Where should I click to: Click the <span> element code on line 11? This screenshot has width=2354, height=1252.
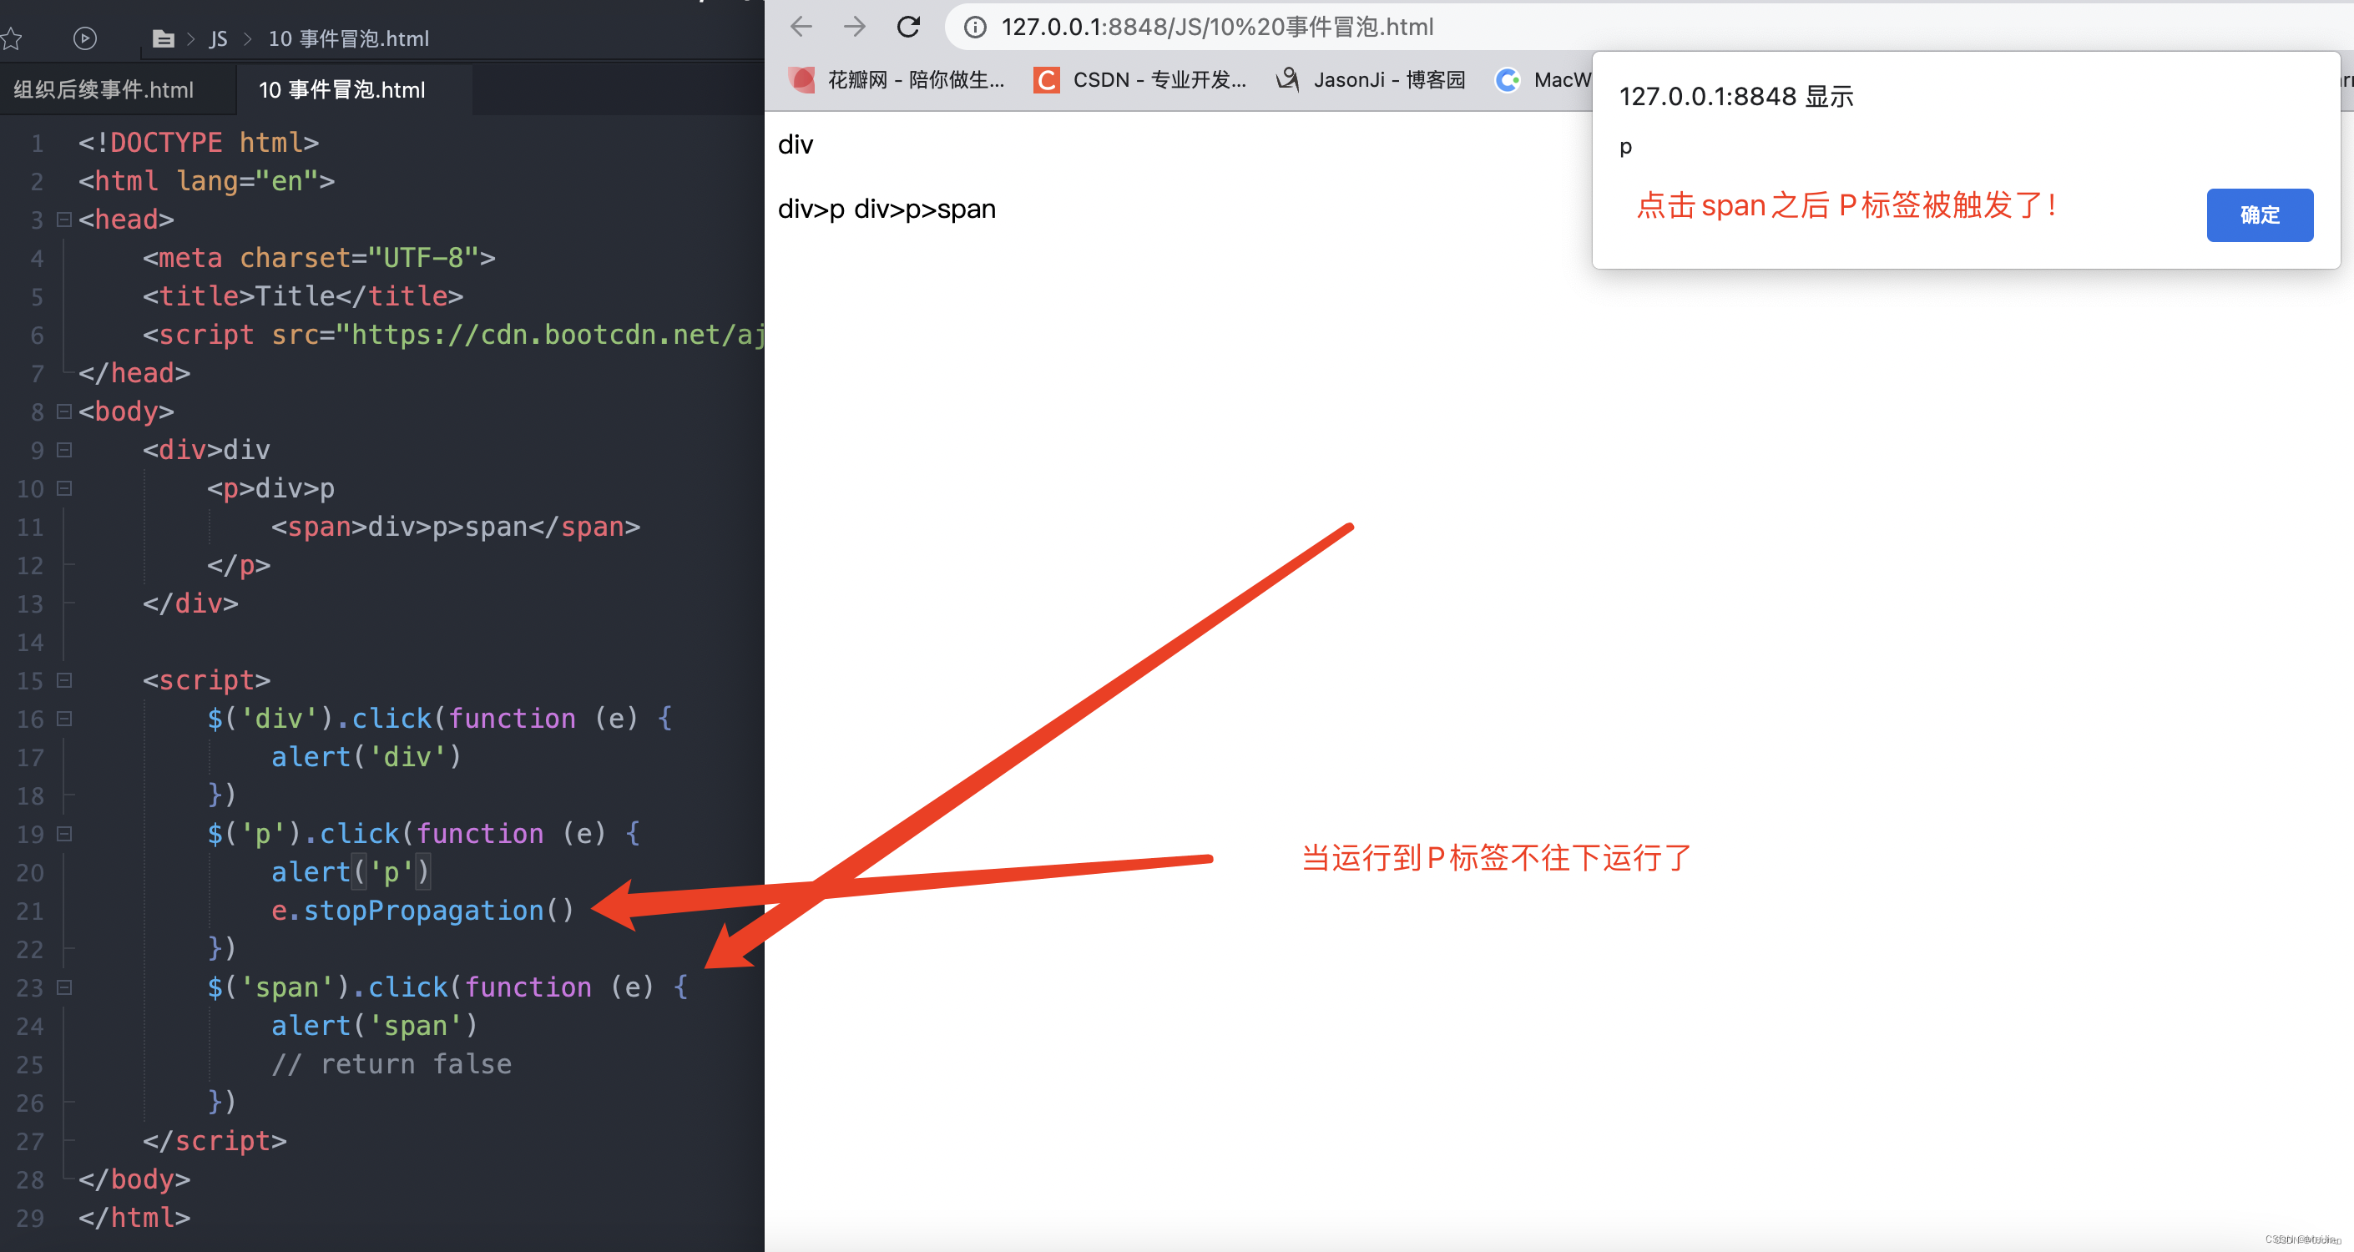pyautogui.click(x=456, y=527)
